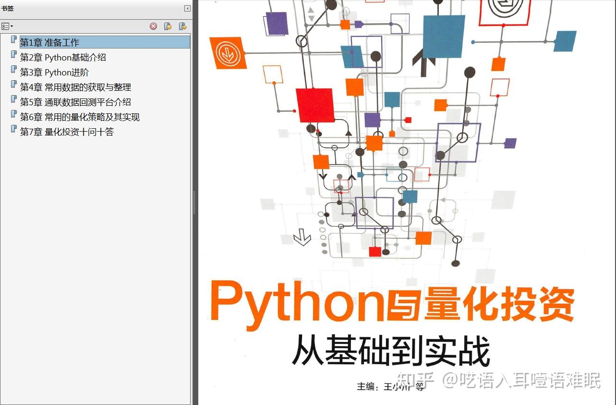
Task: Jump to 第2章 Python基础介绍
Action: pos(65,57)
